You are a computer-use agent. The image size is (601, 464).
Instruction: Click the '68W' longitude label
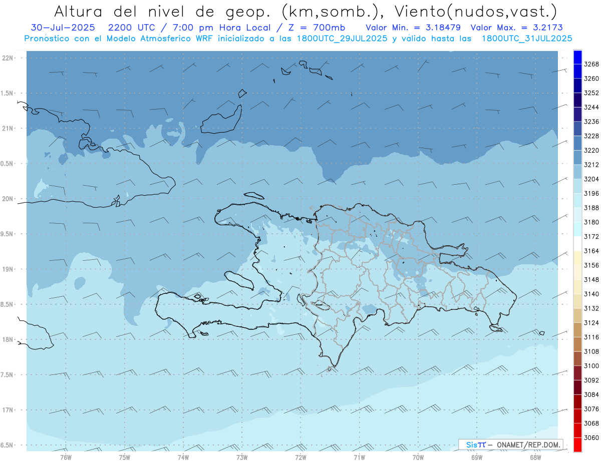click(x=535, y=457)
